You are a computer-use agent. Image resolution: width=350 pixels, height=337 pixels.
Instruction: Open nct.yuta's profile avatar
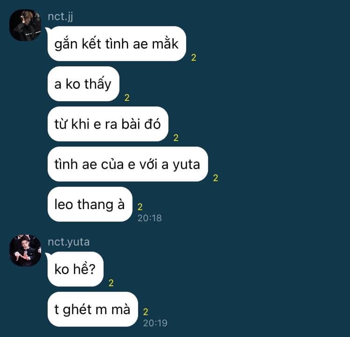25,250
